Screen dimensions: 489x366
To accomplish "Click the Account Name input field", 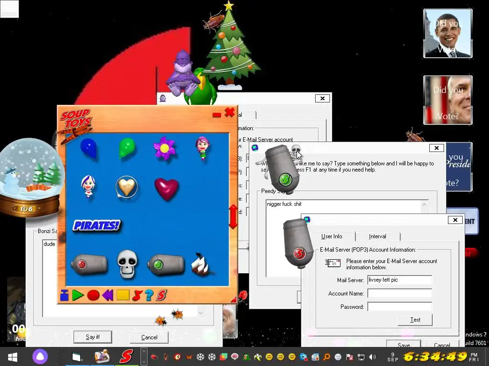I will click(x=400, y=293).
